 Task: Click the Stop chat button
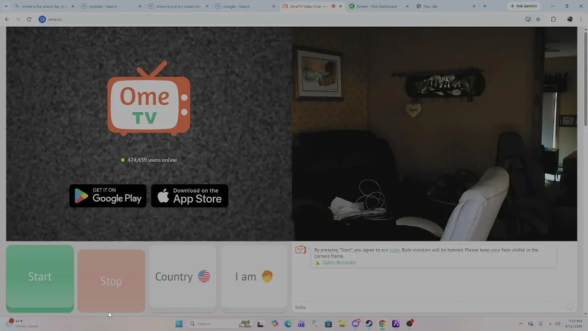pyautogui.click(x=111, y=281)
